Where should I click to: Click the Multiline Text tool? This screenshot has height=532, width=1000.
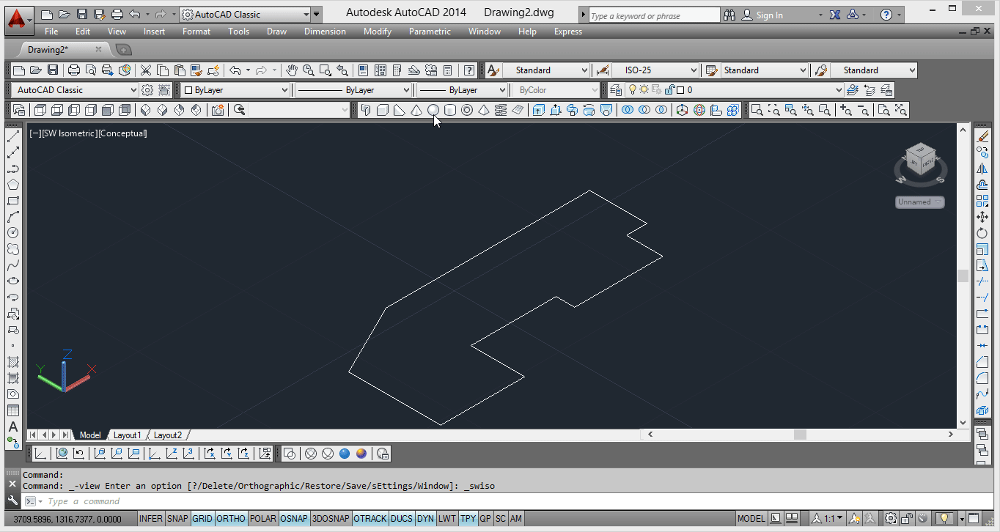tap(13, 426)
